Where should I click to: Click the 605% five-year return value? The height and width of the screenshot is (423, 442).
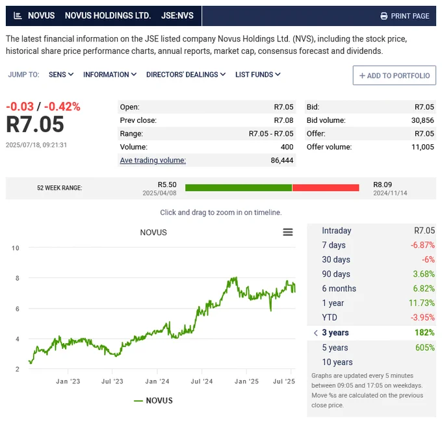[x=425, y=348]
